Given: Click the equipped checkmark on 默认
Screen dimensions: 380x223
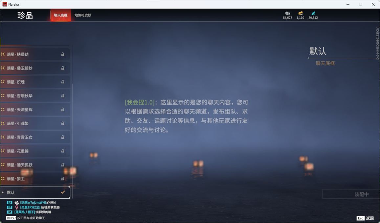Looking at the screenshot, I should point(63,192).
